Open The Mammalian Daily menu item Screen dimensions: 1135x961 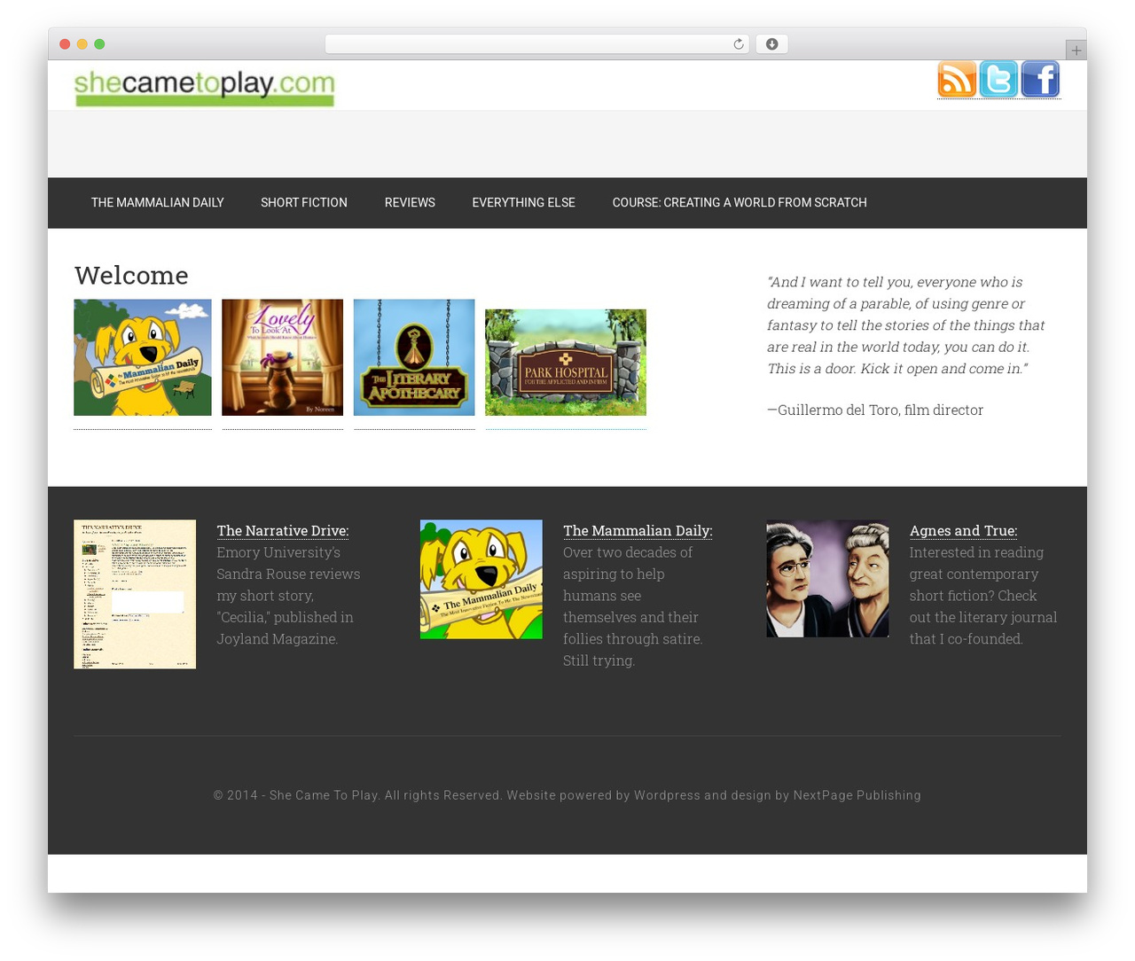(x=158, y=203)
